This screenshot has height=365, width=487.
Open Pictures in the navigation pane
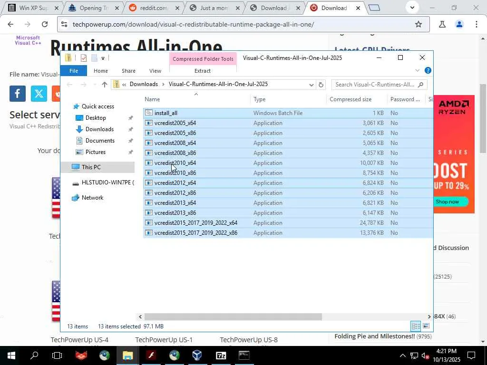tap(95, 152)
